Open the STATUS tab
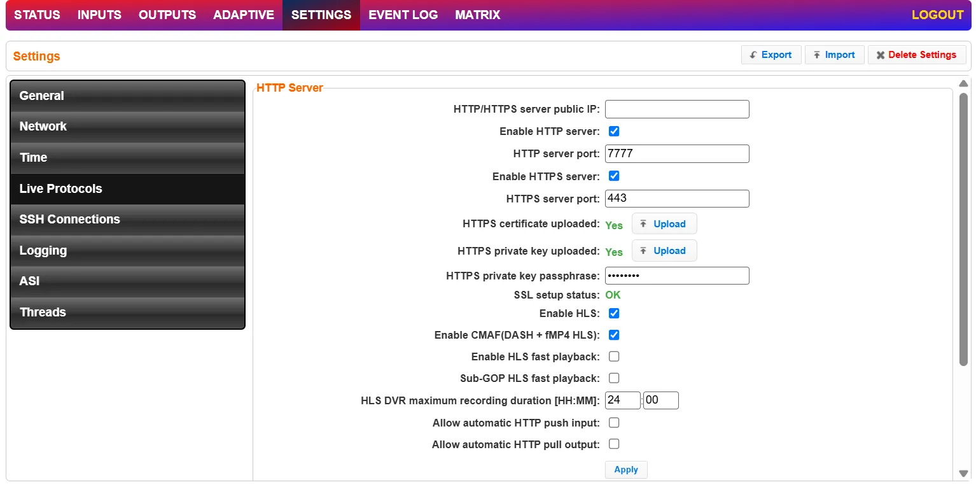 [37, 15]
